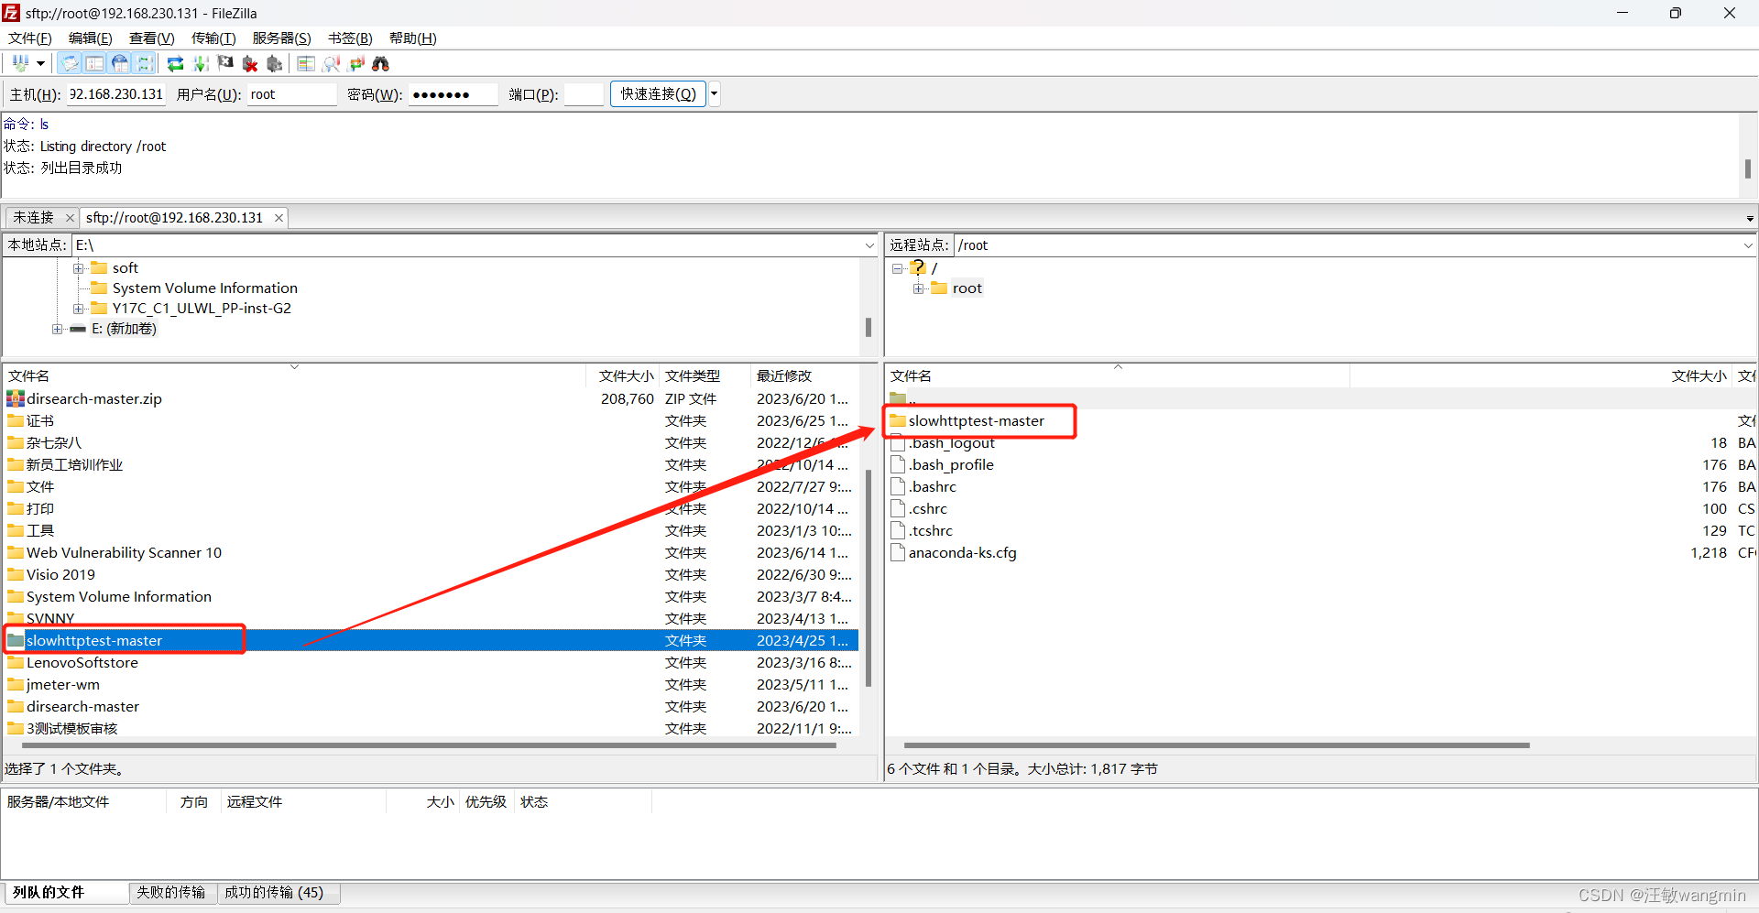Select System Volume Information in local tree

pyautogui.click(x=204, y=288)
